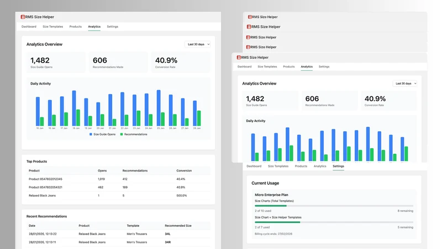This screenshot has width=442, height=249.
Task: Click the '1,019' opens value in Top Products
Action: pyautogui.click(x=101, y=179)
